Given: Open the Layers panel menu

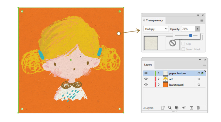Looking at the screenshot, I should click(x=204, y=65).
